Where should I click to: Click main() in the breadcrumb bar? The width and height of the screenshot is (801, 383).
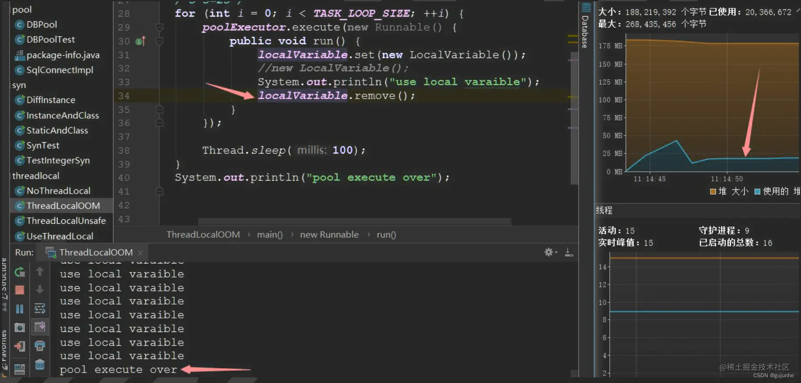pyautogui.click(x=269, y=235)
